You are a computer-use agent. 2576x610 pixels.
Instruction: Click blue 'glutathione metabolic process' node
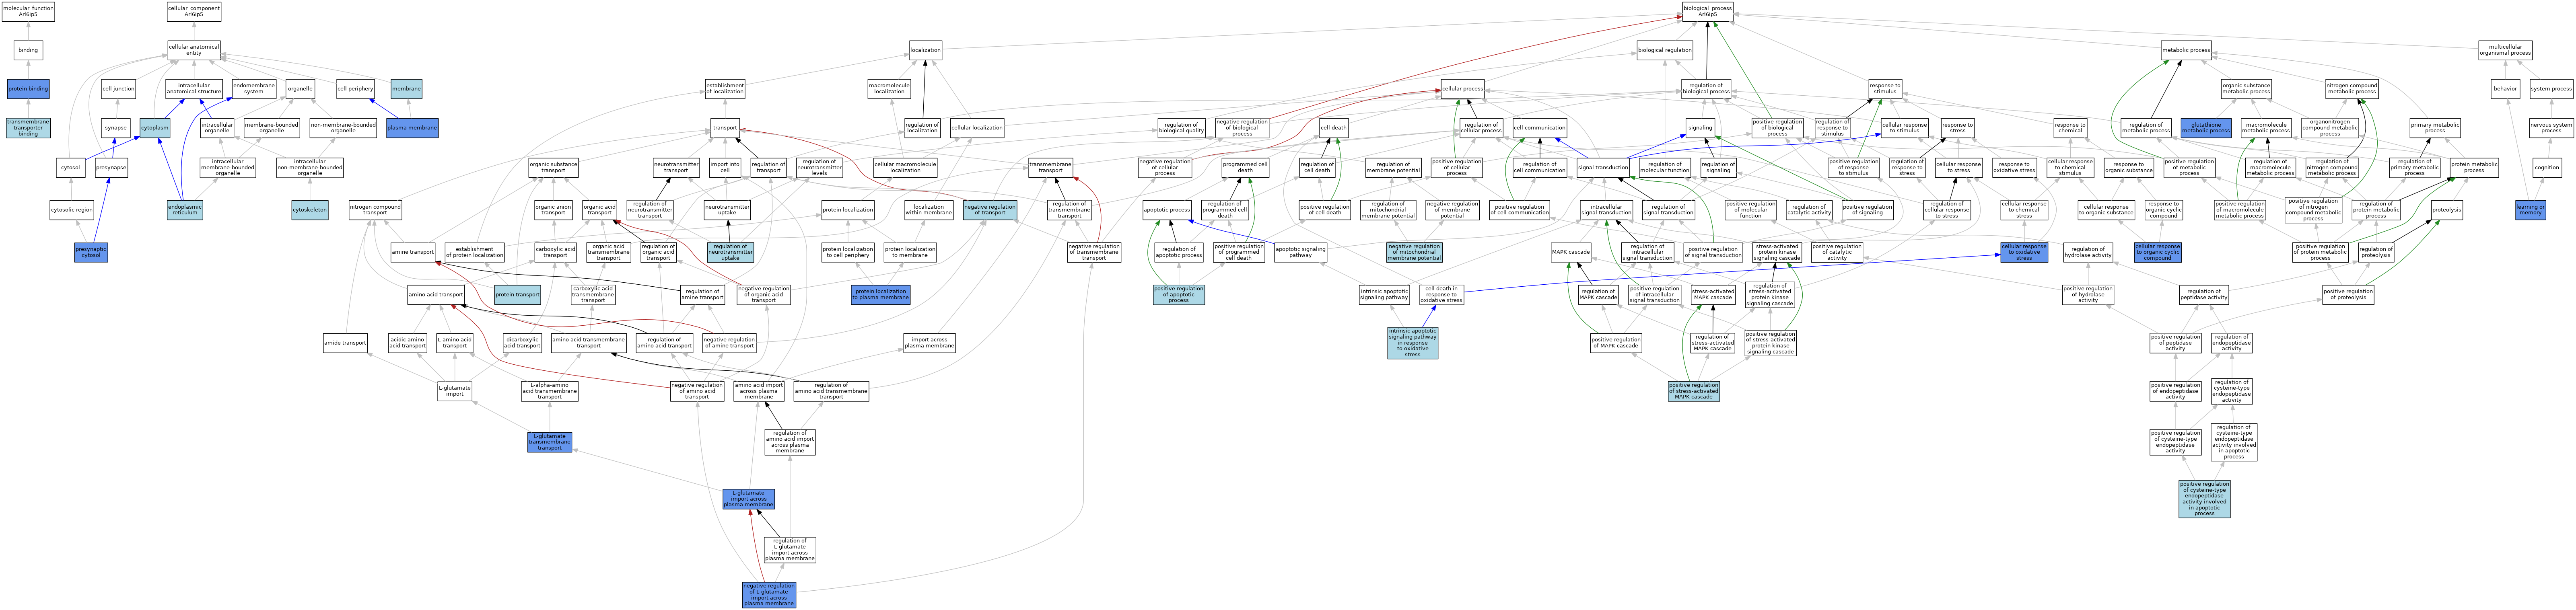pos(2206,128)
